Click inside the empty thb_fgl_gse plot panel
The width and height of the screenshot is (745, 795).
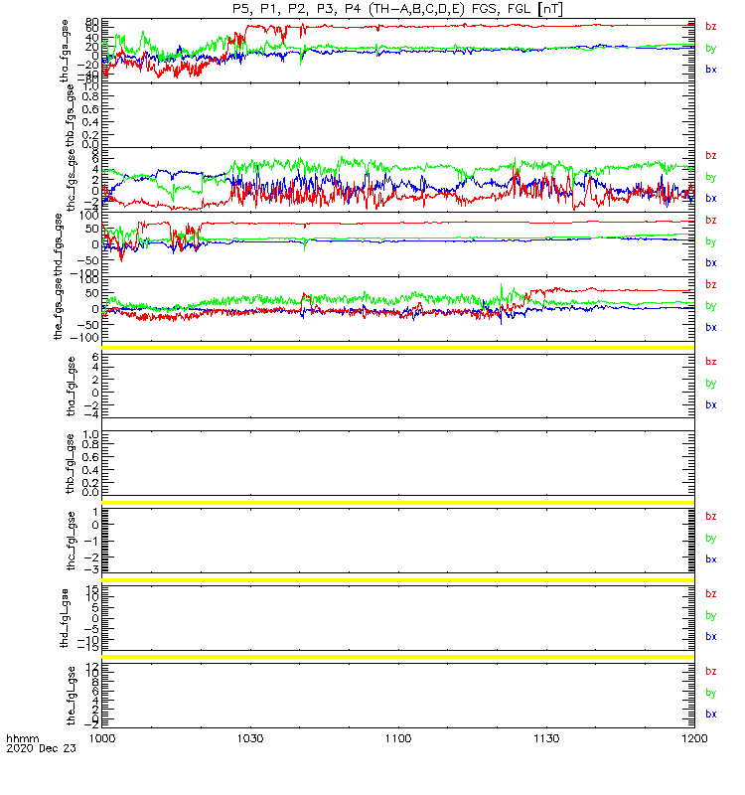coord(398,463)
